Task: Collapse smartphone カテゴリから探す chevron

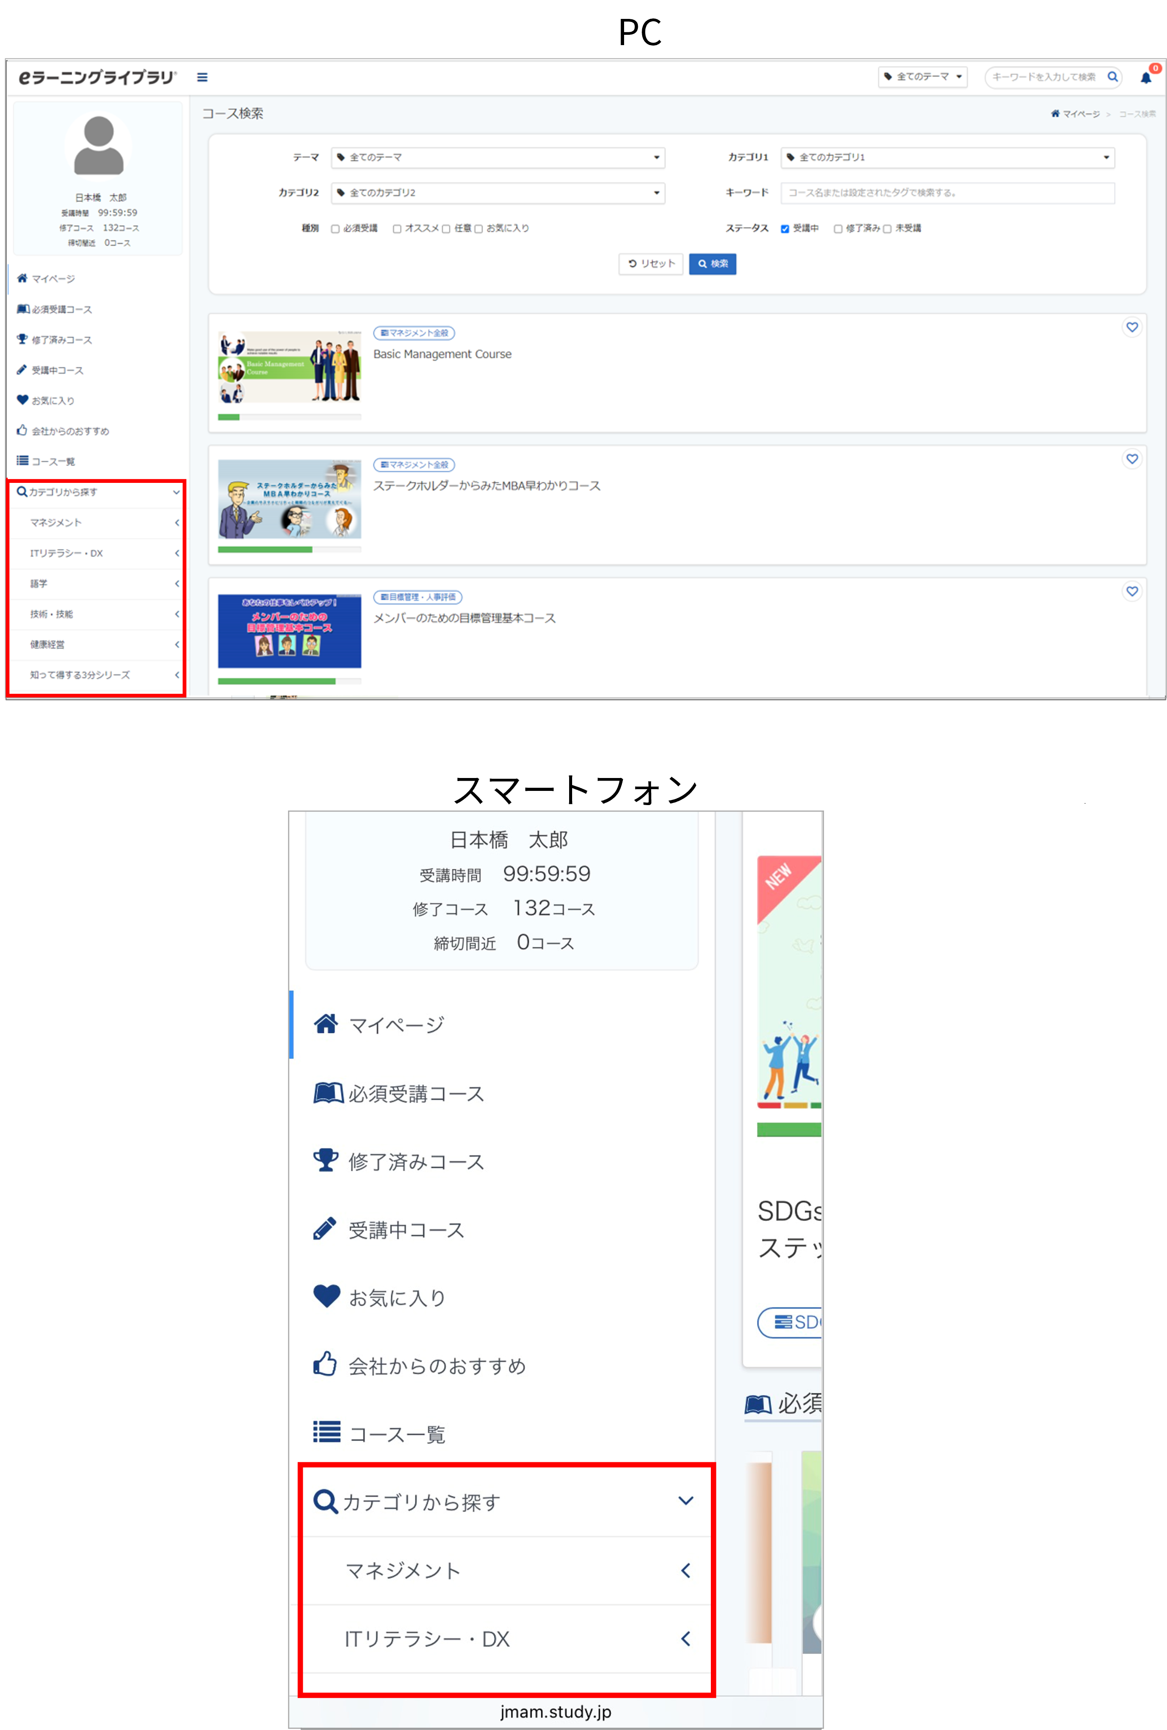Action: [x=686, y=1501]
